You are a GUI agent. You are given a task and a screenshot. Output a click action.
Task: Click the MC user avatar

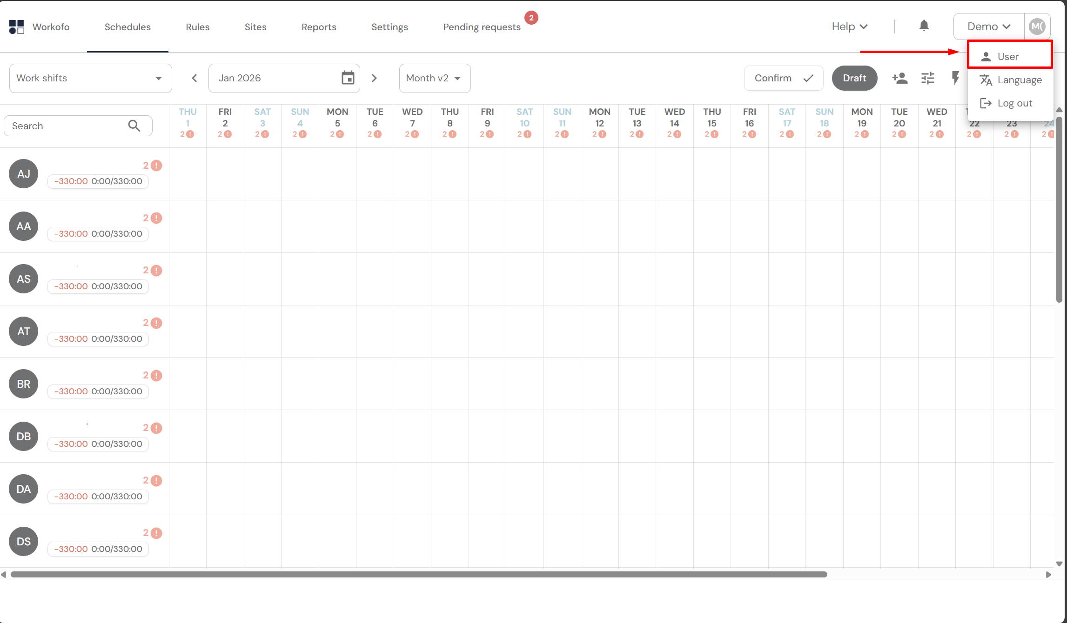[1037, 27]
